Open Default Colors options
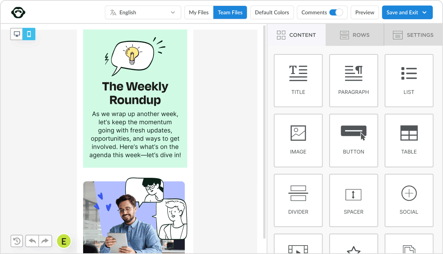The image size is (443, 254). (x=272, y=13)
